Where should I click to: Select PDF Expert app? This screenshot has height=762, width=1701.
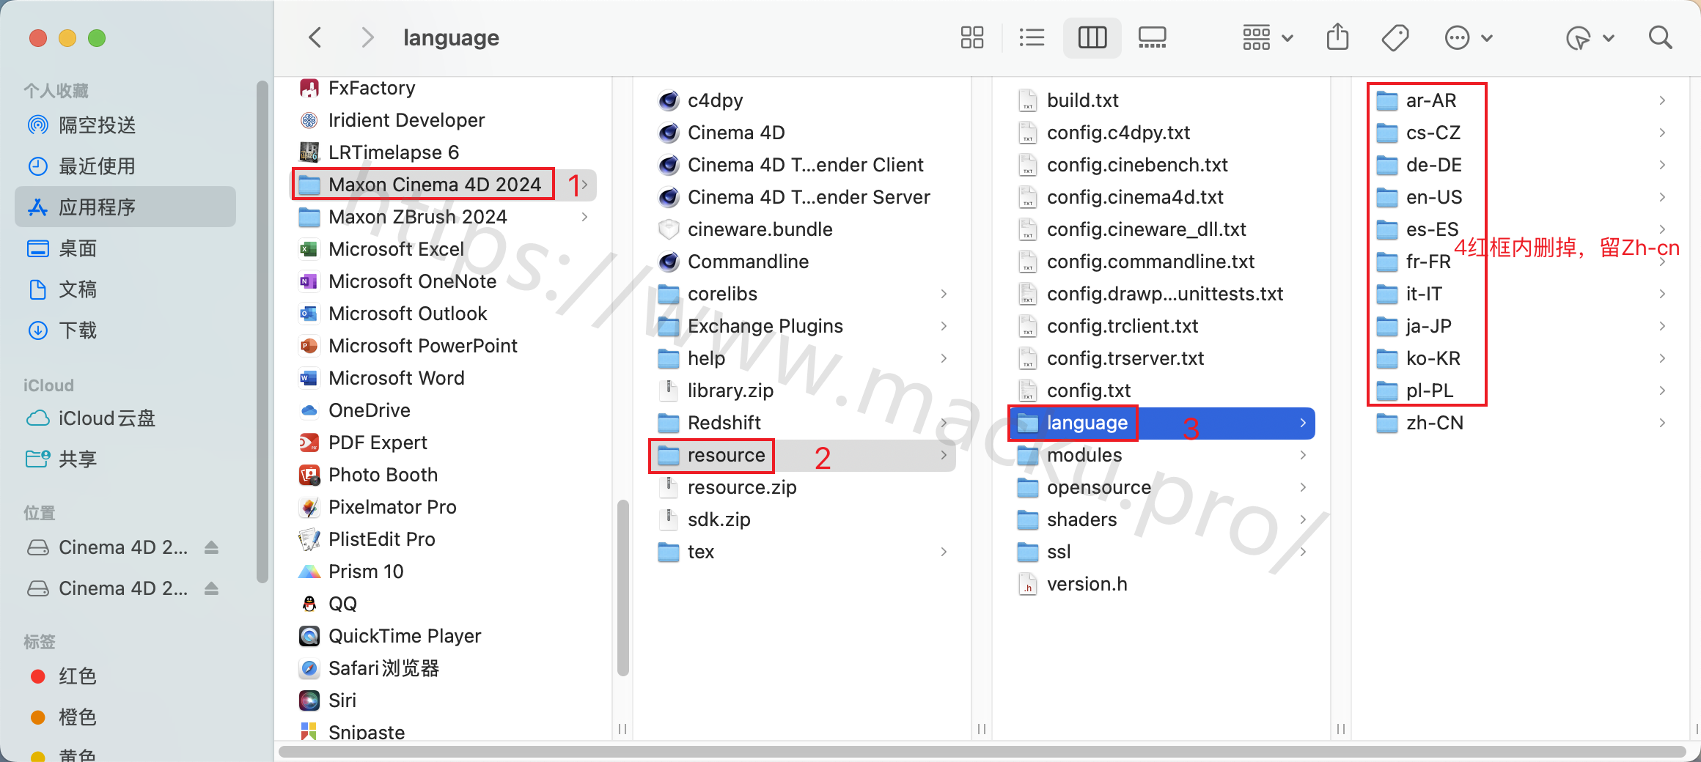coord(444,443)
